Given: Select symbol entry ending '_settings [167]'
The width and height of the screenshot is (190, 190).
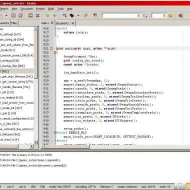Looking at the screenshot, I should 10,34.
